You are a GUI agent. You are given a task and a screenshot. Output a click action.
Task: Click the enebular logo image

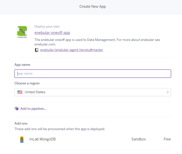pos(22,32)
